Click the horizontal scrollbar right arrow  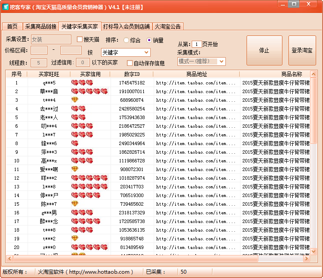(307, 259)
